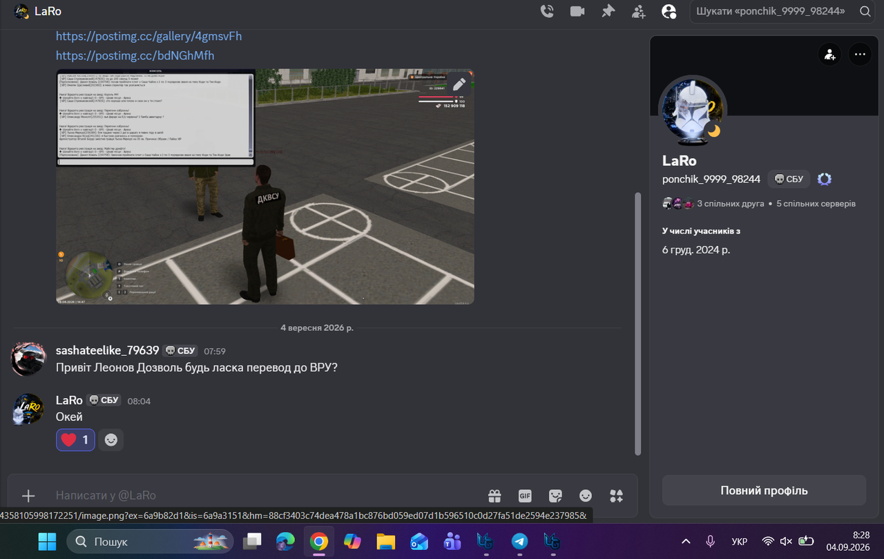Viewport: 884px width, 559px height.
Task: Click the username sashateelike_79639 in the message
Action: tap(107, 350)
